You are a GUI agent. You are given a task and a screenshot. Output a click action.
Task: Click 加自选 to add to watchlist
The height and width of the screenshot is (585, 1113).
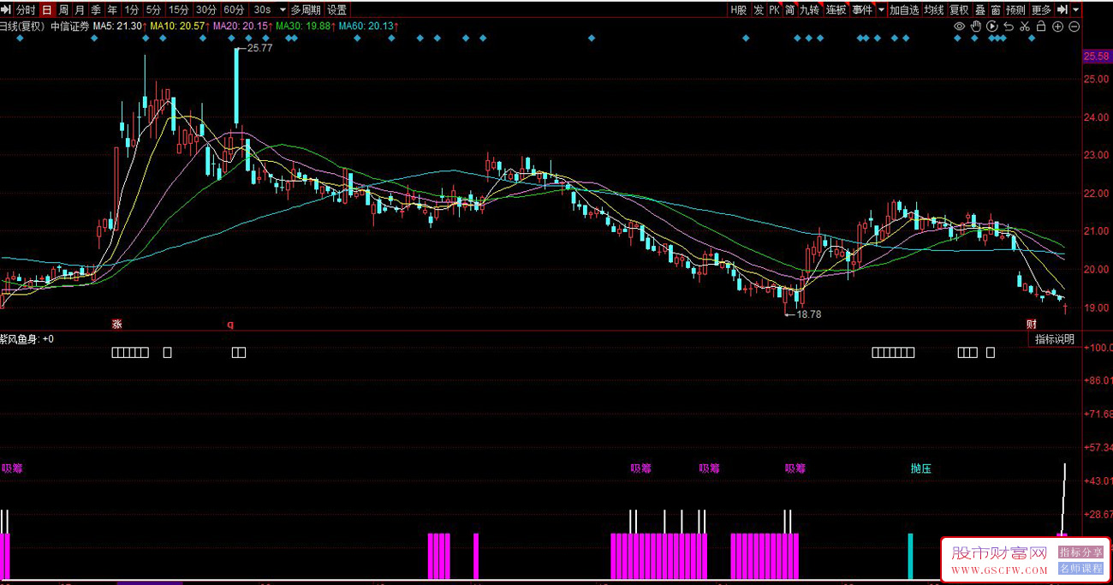tap(903, 9)
